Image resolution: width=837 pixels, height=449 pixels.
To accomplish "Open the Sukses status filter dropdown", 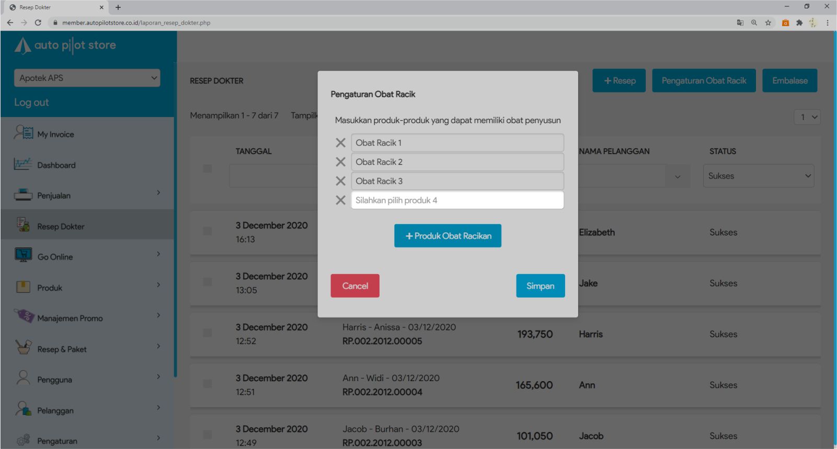I will point(758,176).
